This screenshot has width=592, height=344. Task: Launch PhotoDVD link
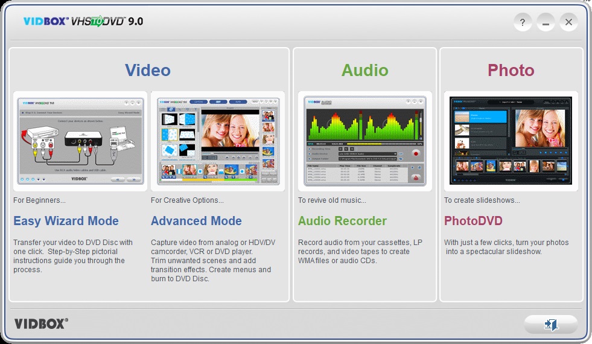[473, 221]
